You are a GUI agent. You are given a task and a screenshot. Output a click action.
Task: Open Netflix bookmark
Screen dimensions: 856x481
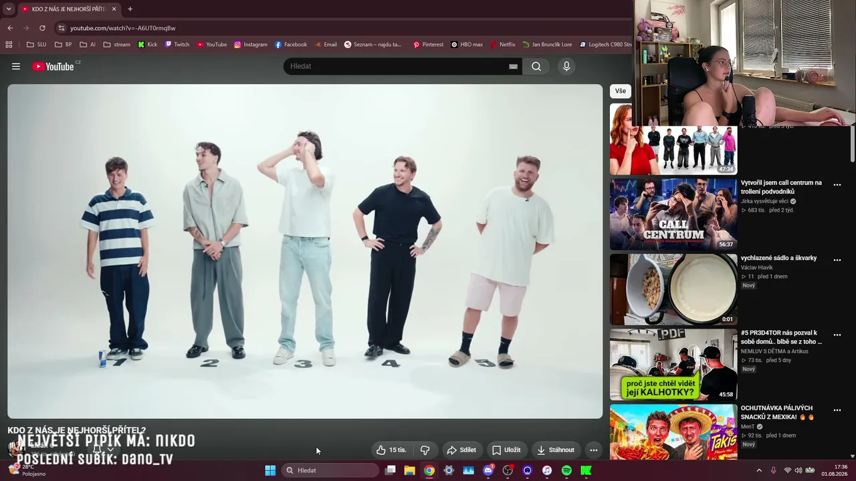[503, 45]
